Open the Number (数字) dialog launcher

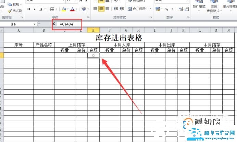click(x=188, y=17)
